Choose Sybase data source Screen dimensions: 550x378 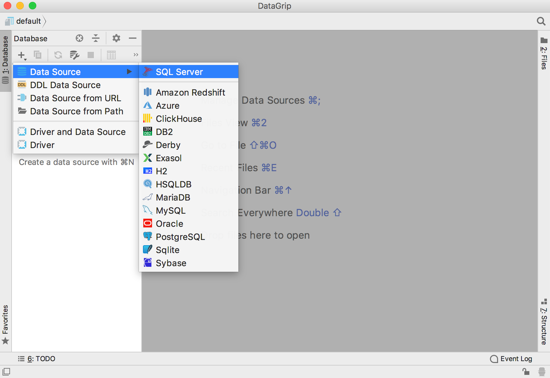click(189, 263)
